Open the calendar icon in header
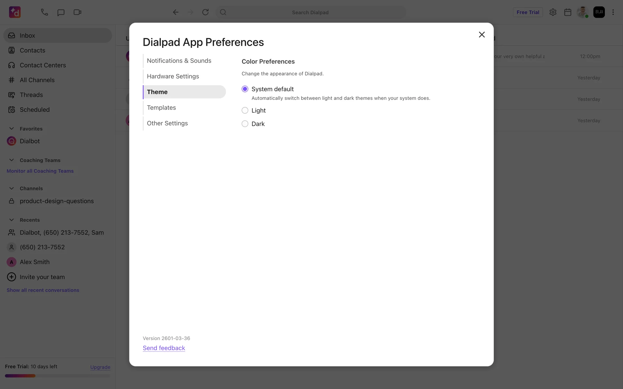The image size is (623, 389). [568, 12]
